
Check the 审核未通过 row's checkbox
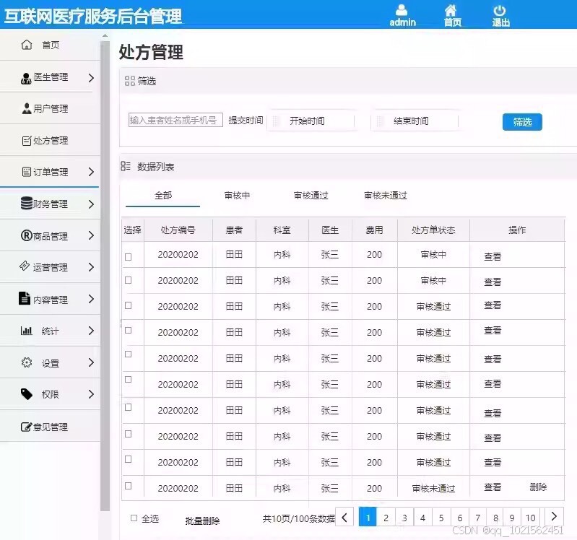click(128, 486)
